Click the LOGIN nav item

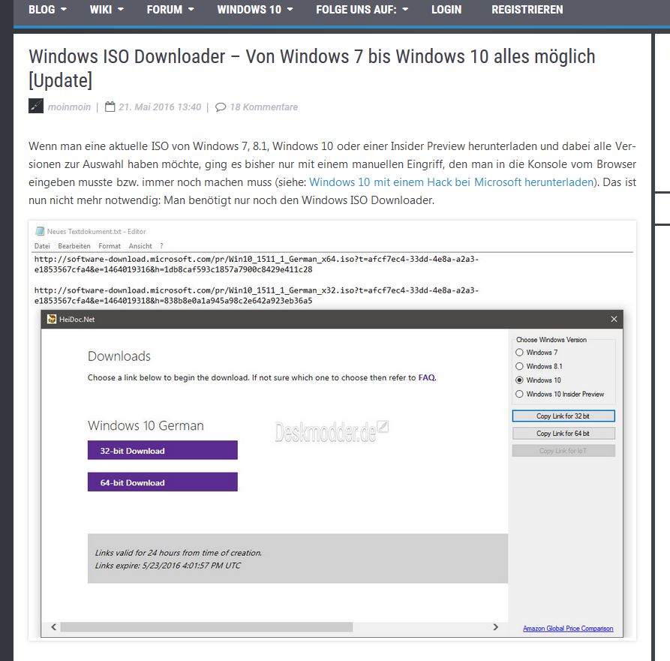(x=446, y=10)
